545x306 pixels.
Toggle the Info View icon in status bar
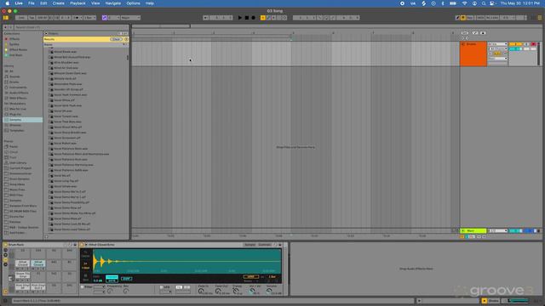click(5, 301)
